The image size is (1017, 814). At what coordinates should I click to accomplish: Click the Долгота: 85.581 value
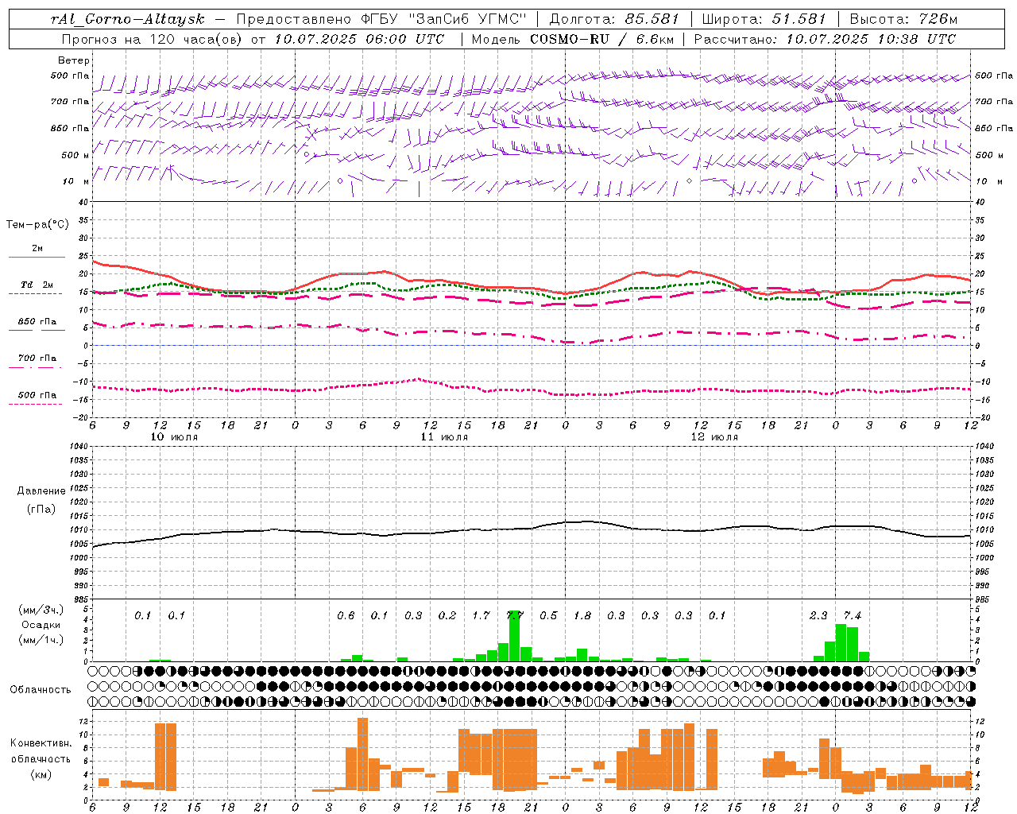click(x=615, y=19)
